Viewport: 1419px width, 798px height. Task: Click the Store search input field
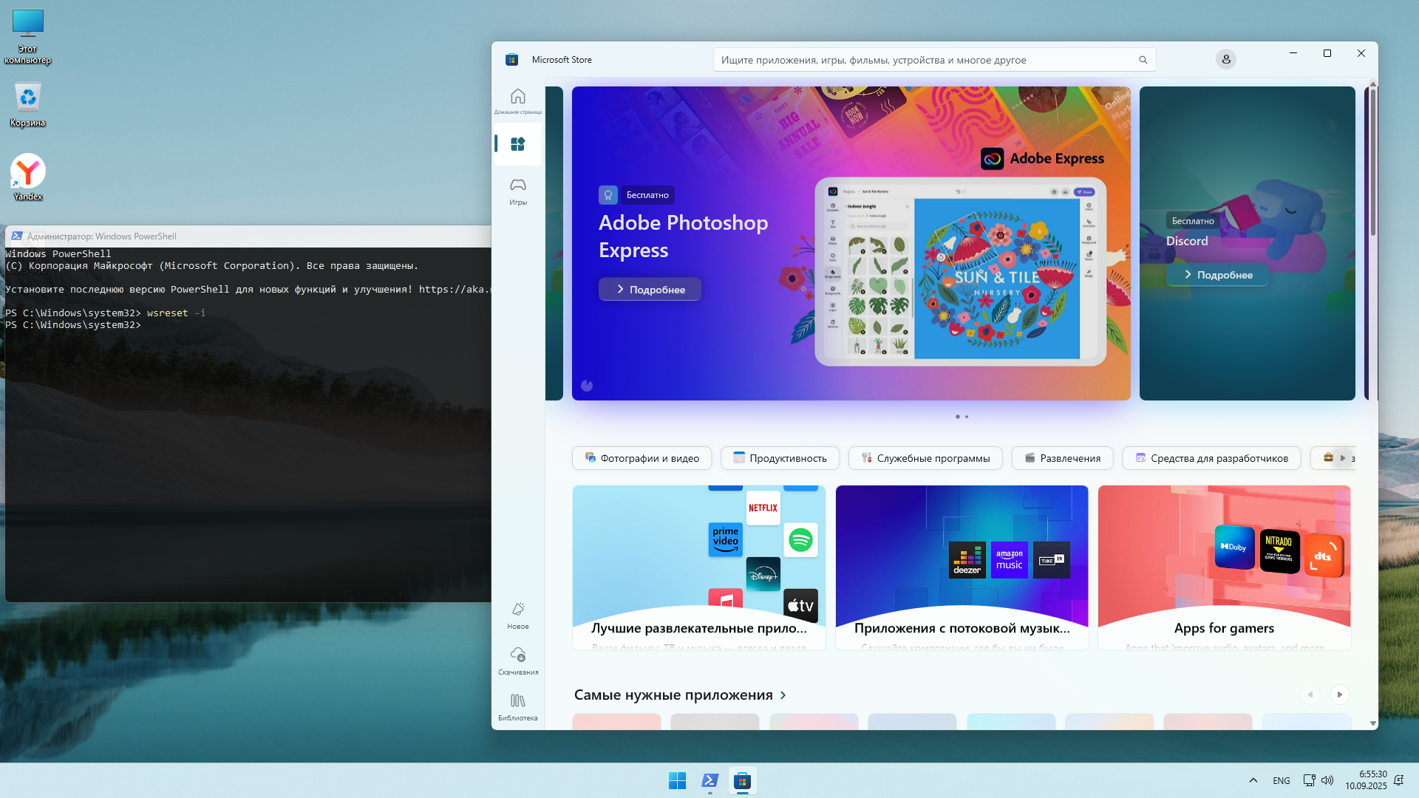pos(924,60)
